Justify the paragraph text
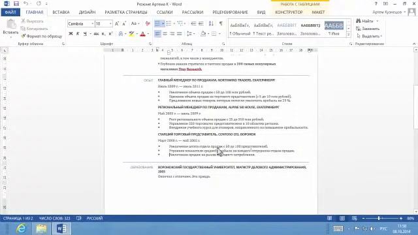This screenshot has width=418, height=235. (180, 34)
